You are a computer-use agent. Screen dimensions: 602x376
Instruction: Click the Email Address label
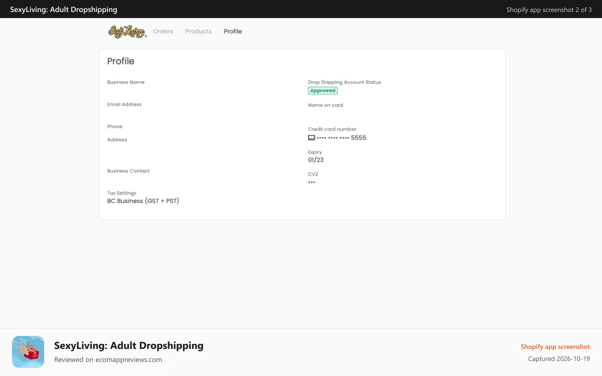124,104
